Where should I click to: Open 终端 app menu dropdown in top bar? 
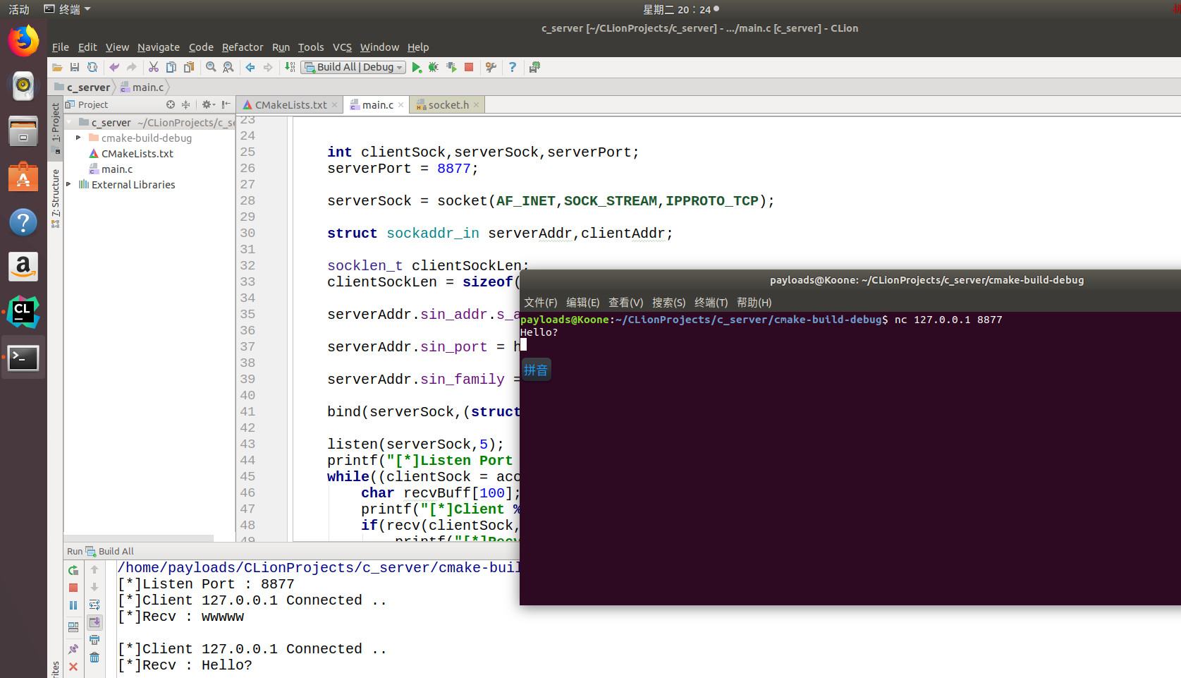pos(68,9)
